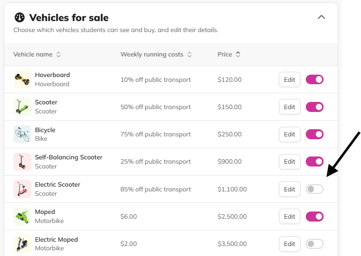The image size is (361, 256).
Task: Edit the Scooter vehicle
Action: tap(289, 107)
